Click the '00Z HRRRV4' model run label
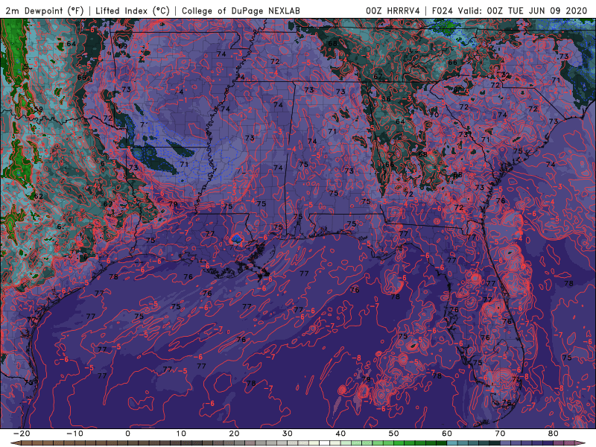 (393, 10)
